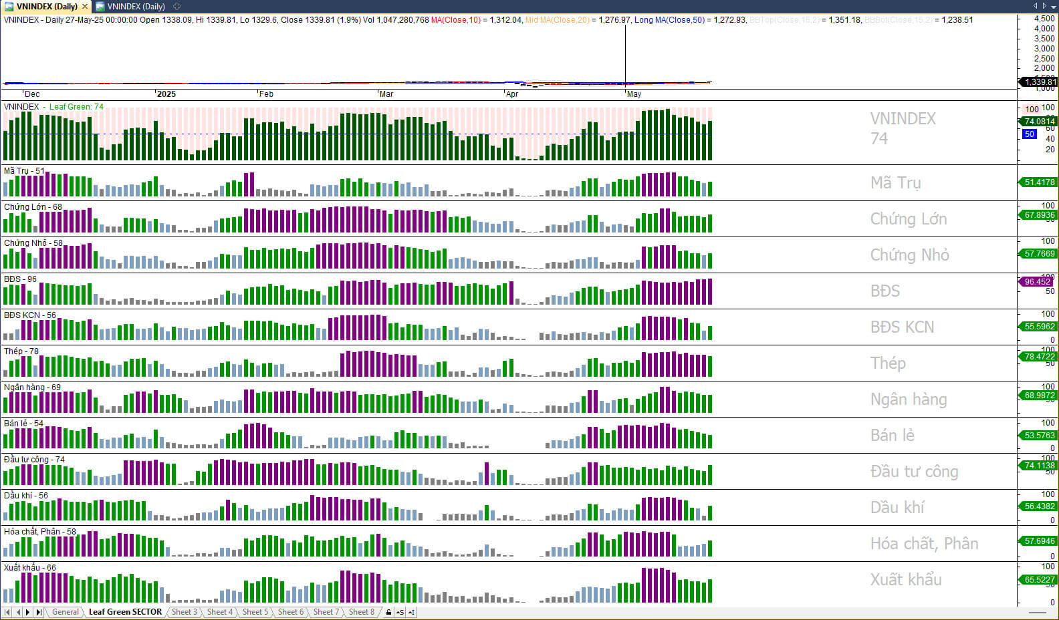Open Sheet 8 tab
The width and height of the screenshot is (1059, 620).
pos(361,612)
